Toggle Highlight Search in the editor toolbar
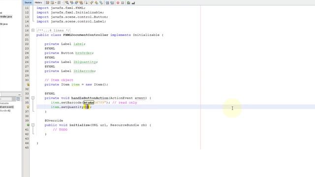The width and height of the screenshot is (315, 177). click(81, 2)
